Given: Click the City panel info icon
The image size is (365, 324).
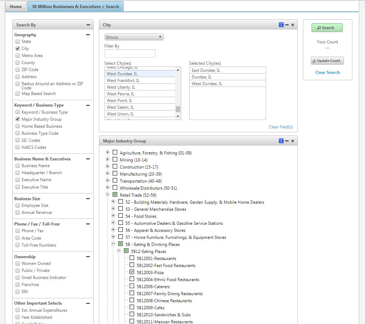Looking at the screenshot, I should [281, 25].
